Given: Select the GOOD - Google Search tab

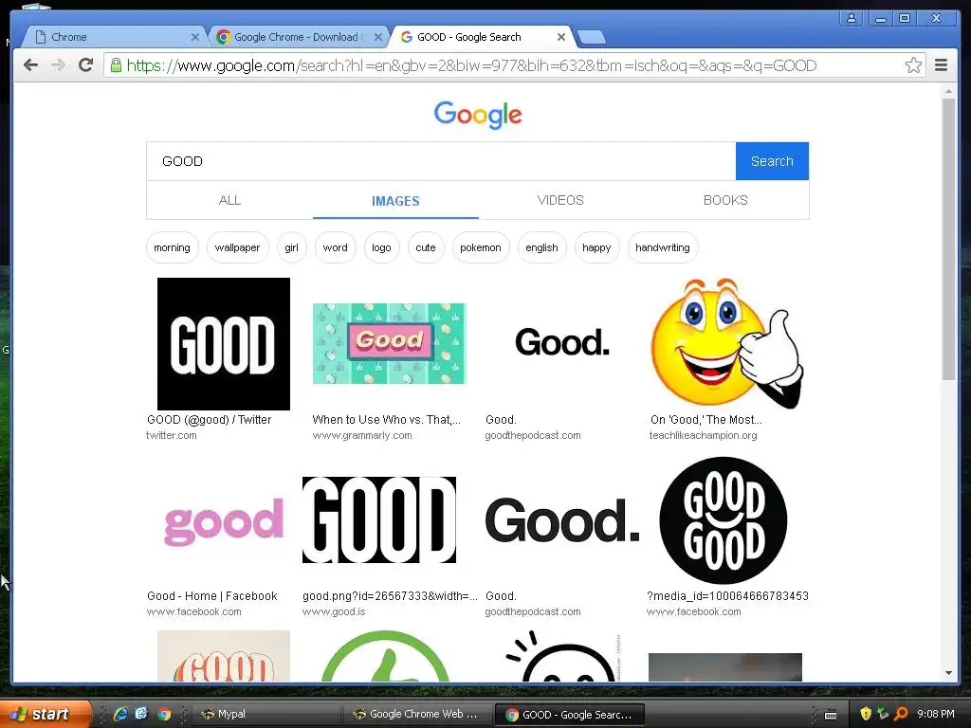Looking at the screenshot, I should click(480, 37).
